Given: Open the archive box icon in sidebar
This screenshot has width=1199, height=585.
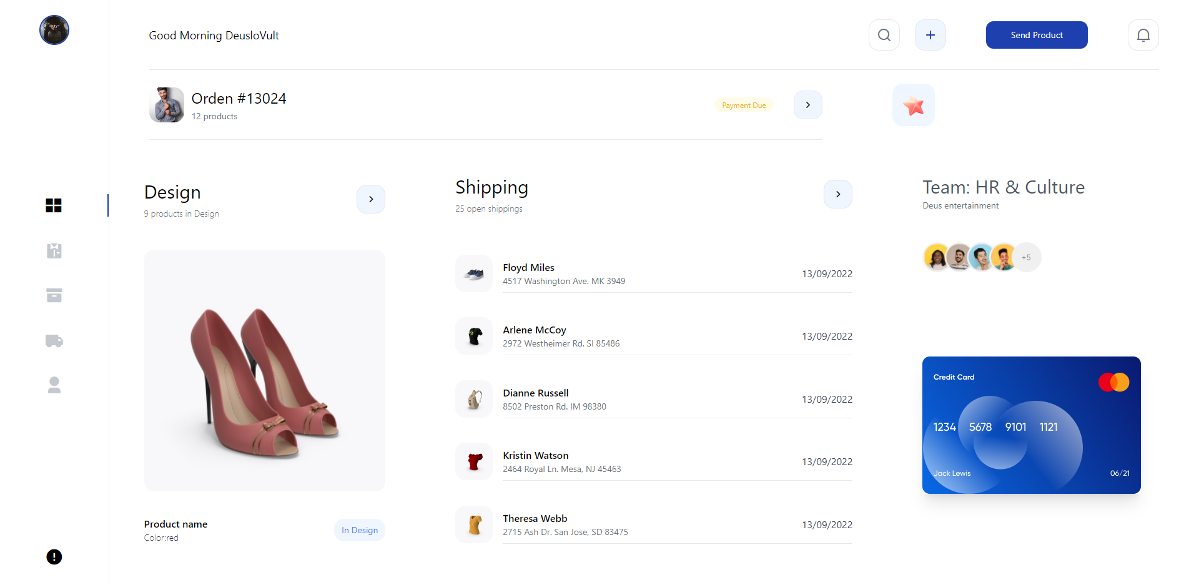Looking at the screenshot, I should tap(54, 295).
